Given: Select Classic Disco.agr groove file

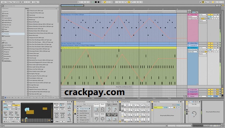Looking at the screenshot, I should [34, 53].
